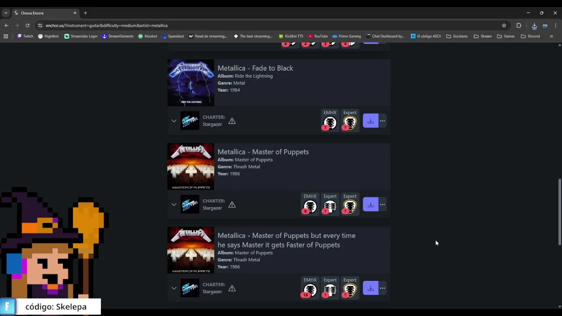Viewport: 562px width, 316px height.
Task: View site information icon beside the URL
Action: coord(40,25)
